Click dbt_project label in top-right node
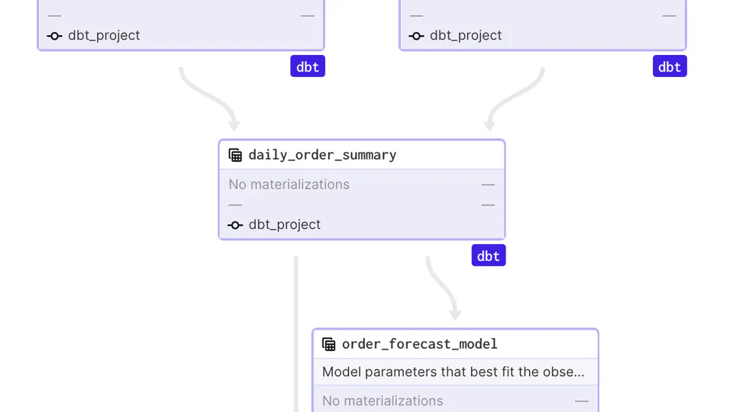 (x=466, y=36)
